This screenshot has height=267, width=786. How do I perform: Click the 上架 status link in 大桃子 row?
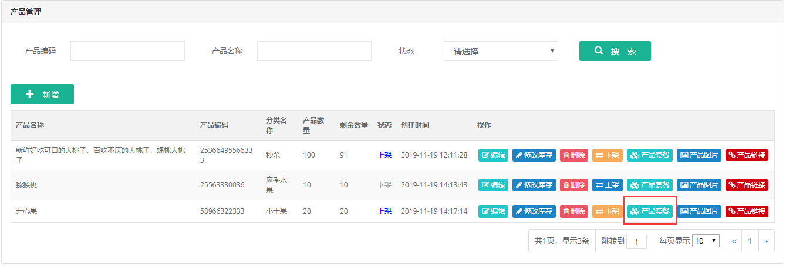point(384,155)
